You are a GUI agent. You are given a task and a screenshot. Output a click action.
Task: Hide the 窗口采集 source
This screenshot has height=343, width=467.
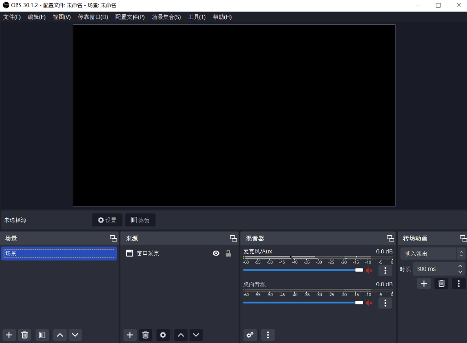pos(216,253)
